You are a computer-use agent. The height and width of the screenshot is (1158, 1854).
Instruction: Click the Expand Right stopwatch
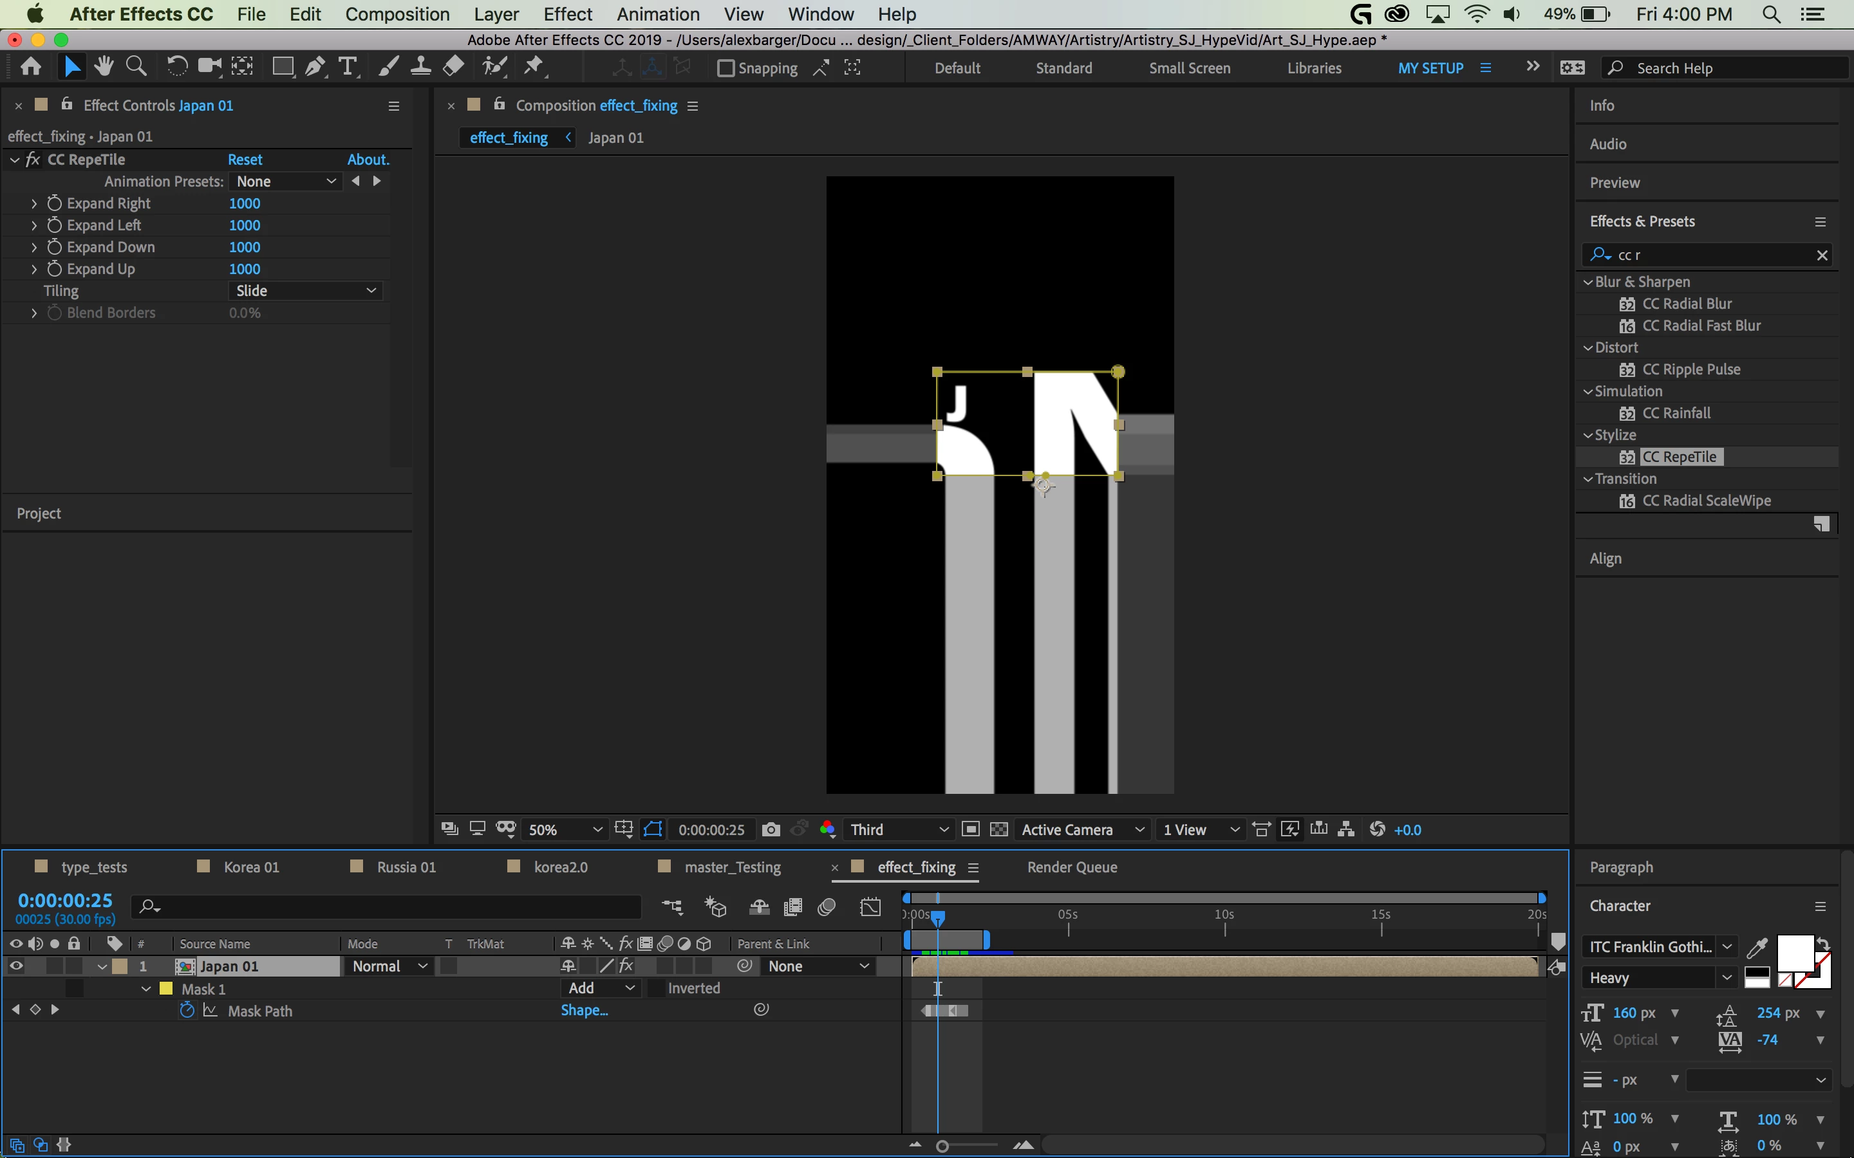click(x=54, y=203)
